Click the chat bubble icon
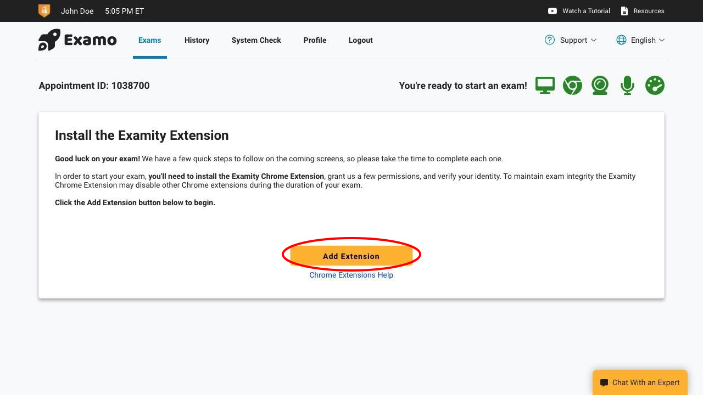 [x=604, y=383]
